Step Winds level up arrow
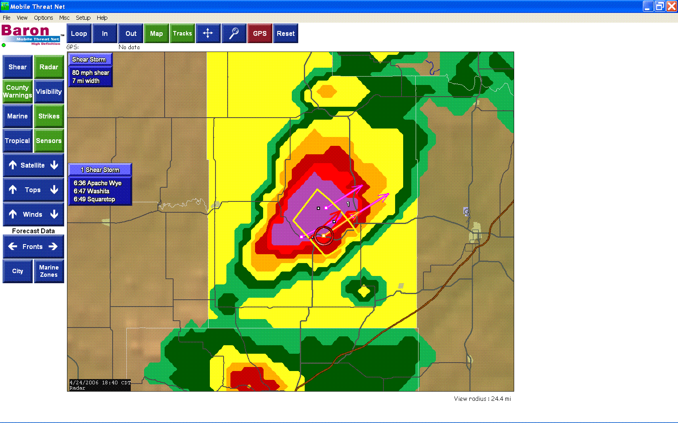 click(13, 214)
